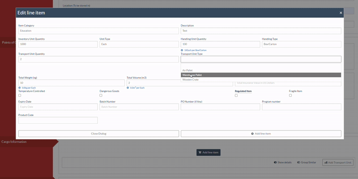358x179 pixels.
Task: Click the pallet icon on Add Transport Unit
Action: pyautogui.click(x=325, y=162)
